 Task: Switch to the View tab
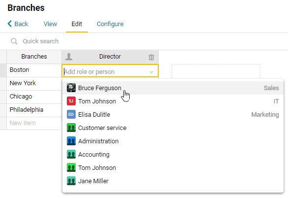[50, 24]
